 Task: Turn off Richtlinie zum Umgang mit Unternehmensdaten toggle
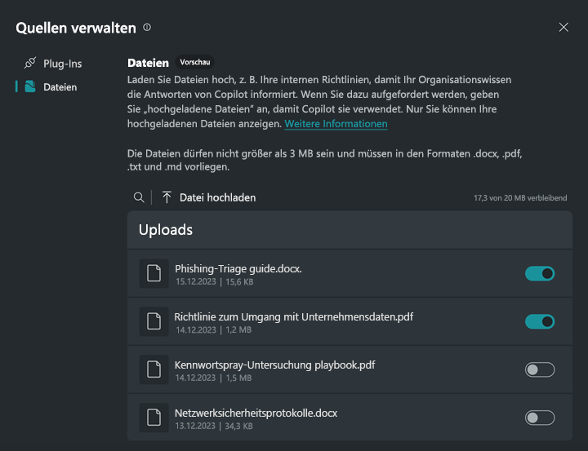pyautogui.click(x=540, y=321)
